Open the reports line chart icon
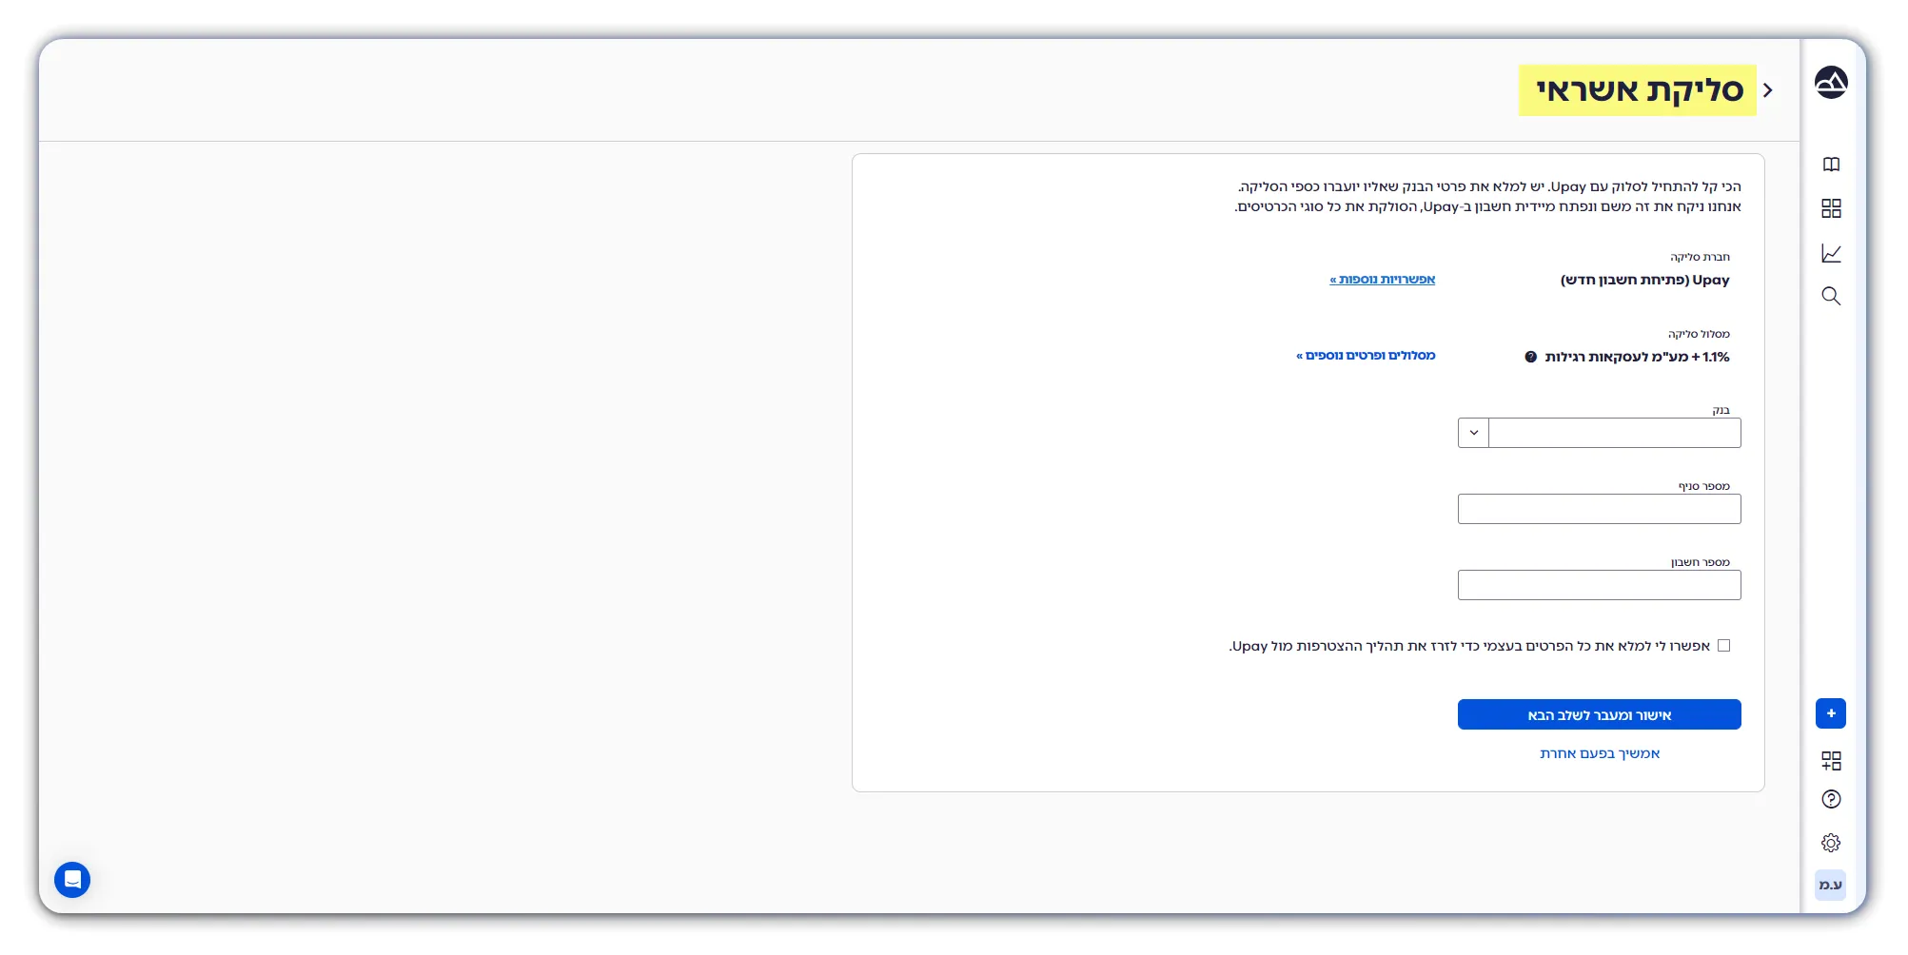 [1830, 253]
